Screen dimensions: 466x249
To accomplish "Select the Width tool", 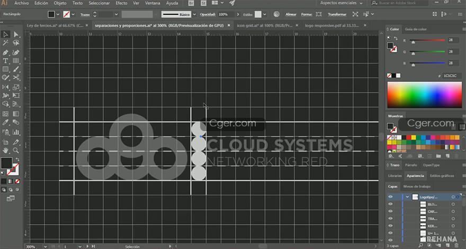I will click(x=5, y=96).
